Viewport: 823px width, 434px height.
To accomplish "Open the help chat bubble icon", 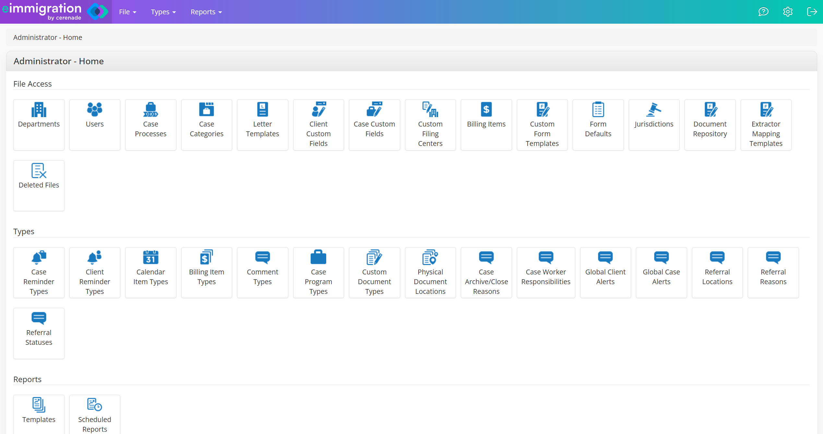I will 763,12.
